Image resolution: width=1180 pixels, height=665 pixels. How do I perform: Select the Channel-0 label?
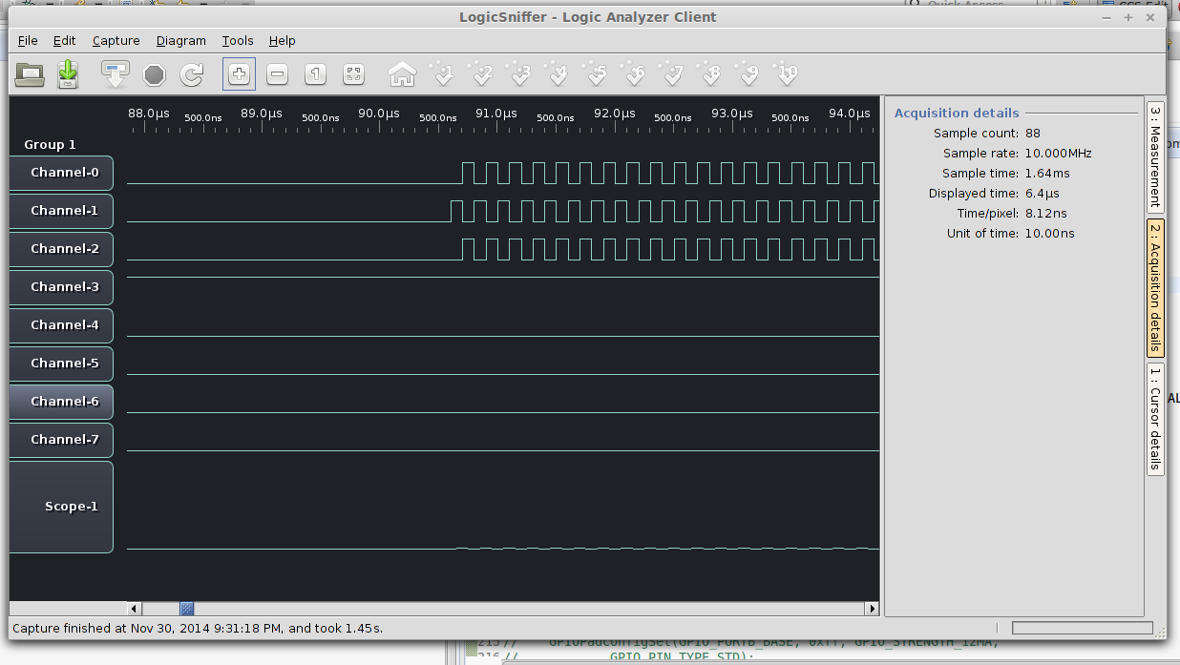point(61,173)
